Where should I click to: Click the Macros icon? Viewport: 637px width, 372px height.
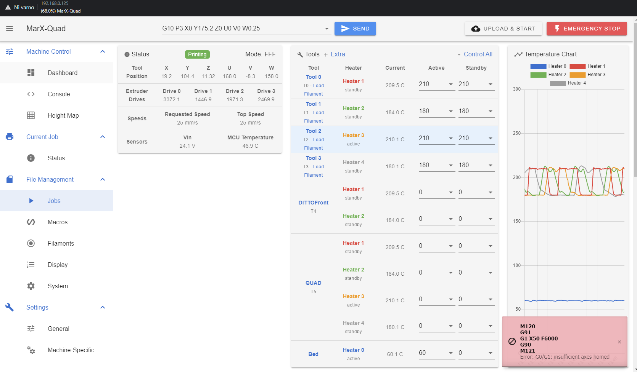[x=31, y=222]
